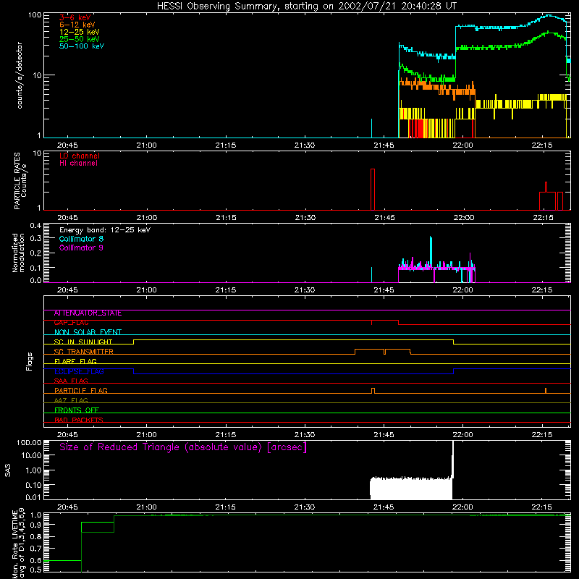579x579 pixels.
Task: Click the 'counts/s/detector' axis label
Action: click(20, 75)
